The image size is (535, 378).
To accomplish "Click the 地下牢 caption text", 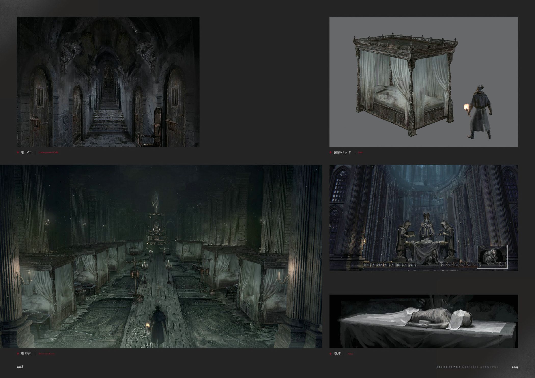I will click(x=26, y=152).
